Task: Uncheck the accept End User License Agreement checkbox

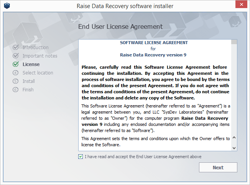Action: click(x=81, y=157)
